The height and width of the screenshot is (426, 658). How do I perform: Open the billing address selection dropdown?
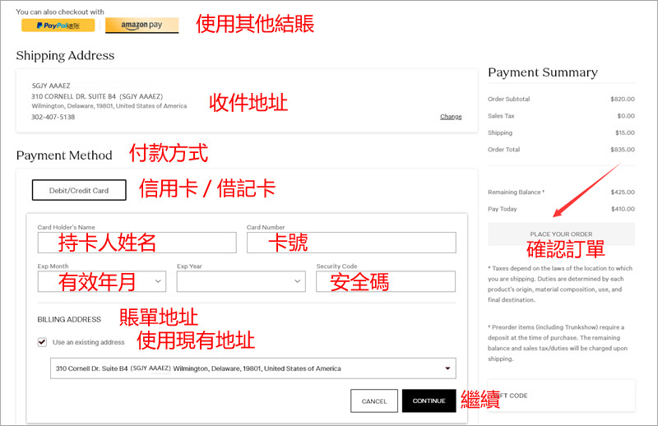253,368
